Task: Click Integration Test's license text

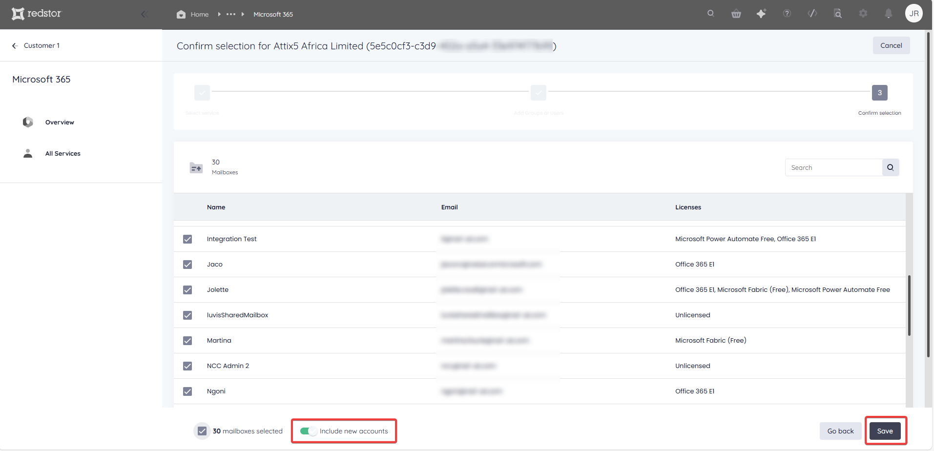Action: point(746,239)
